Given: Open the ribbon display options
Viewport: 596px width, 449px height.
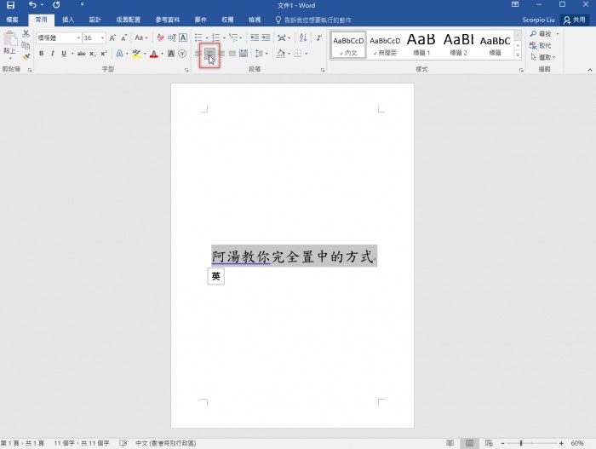Looking at the screenshot, I should (x=515, y=4).
